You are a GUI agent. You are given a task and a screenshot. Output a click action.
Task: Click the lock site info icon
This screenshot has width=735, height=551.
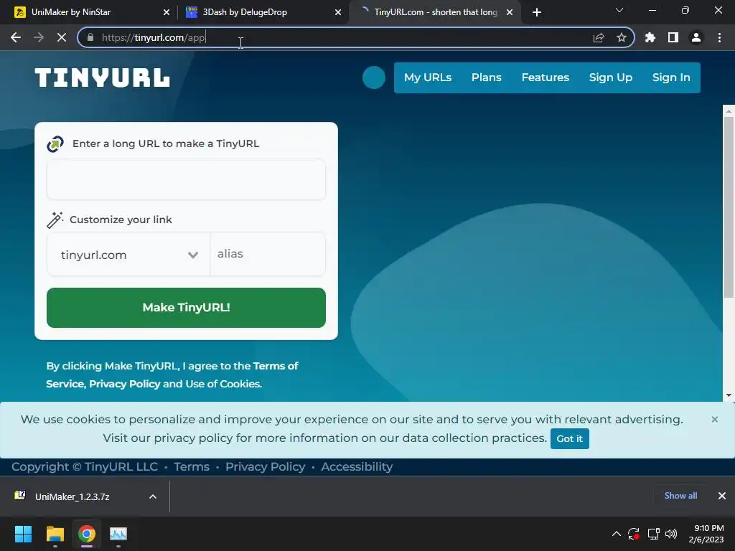pyautogui.click(x=90, y=37)
